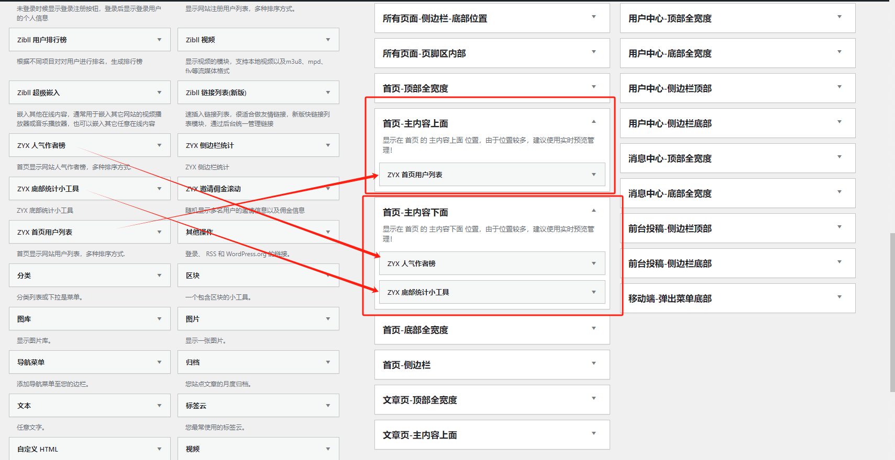The width and height of the screenshot is (895, 460).
Task: Click the 首页-主内容下面 heading text
Action: [415, 212]
